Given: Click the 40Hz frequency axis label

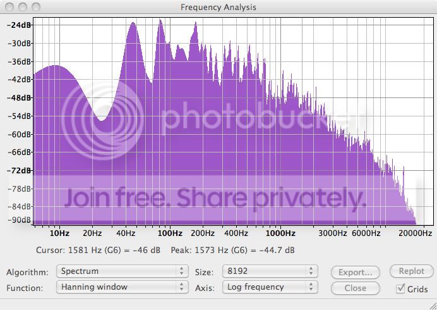Looking at the screenshot, I should (x=126, y=233).
